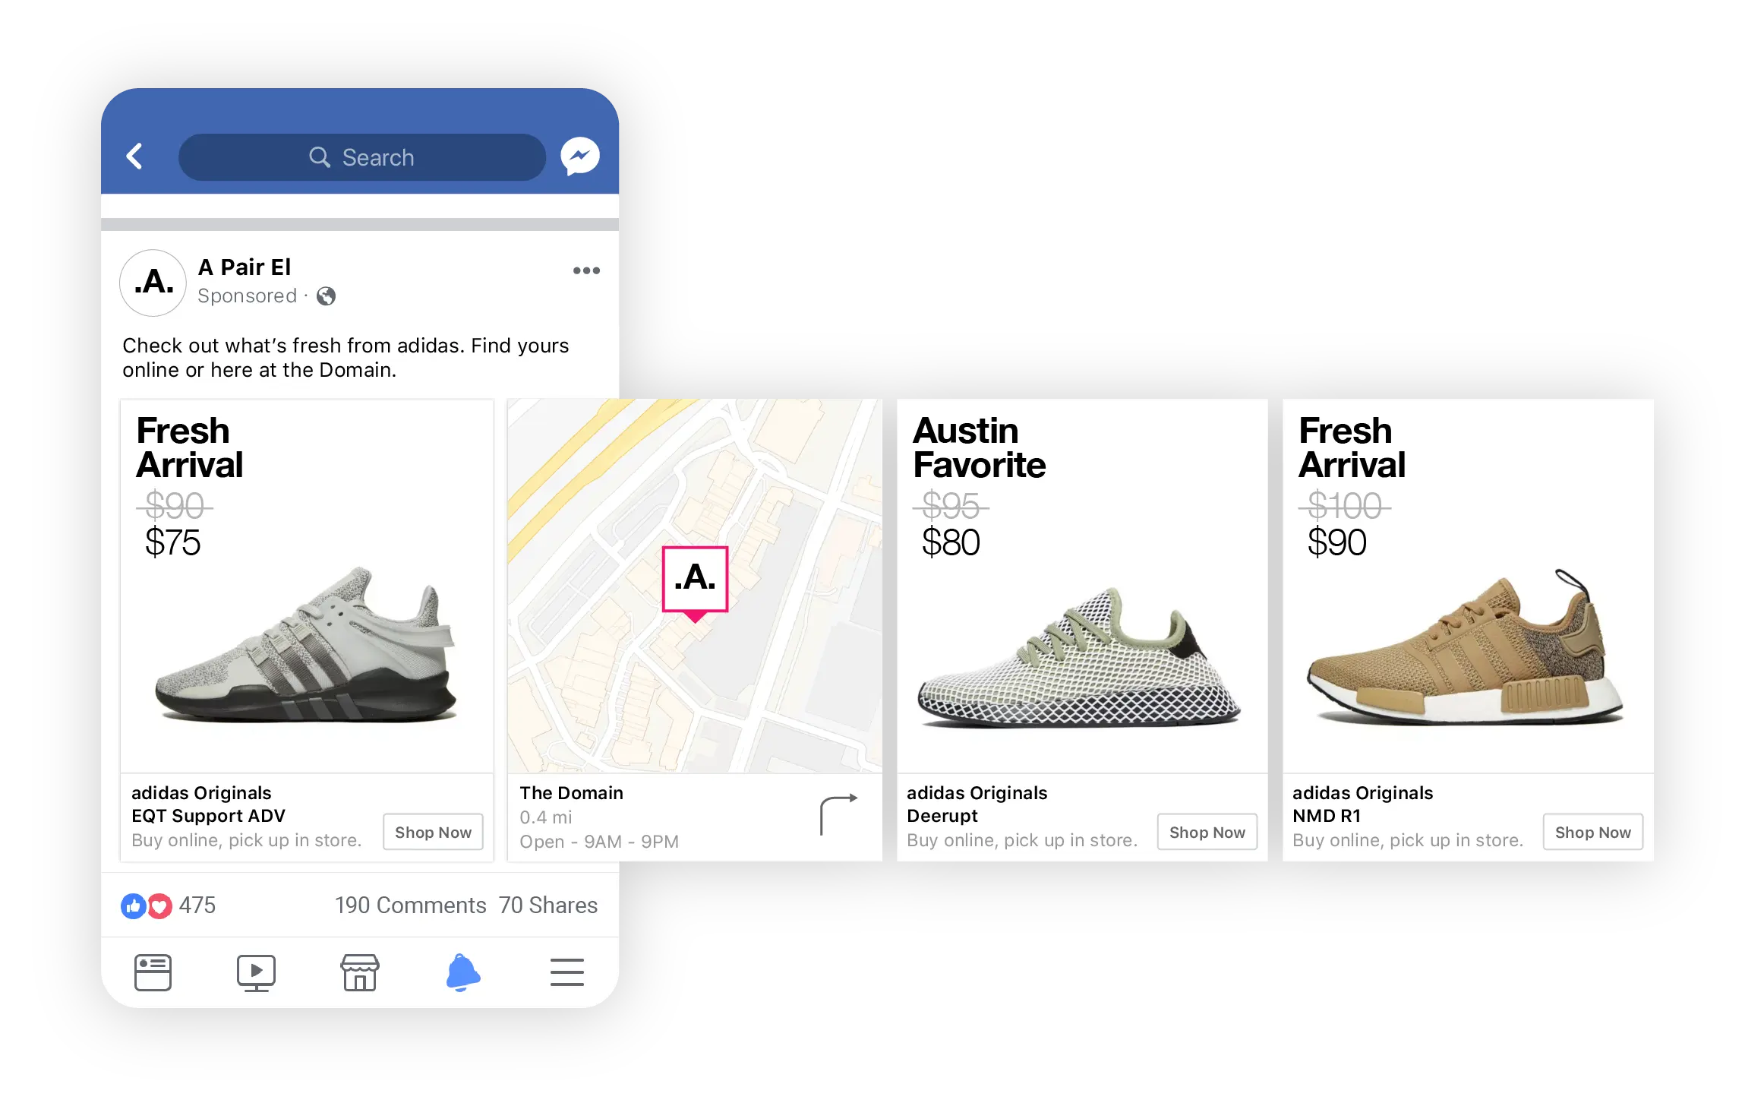This screenshot has width=1745, height=1103.
Task: Open the Notifications bell icon
Action: pyautogui.click(x=462, y=972)
